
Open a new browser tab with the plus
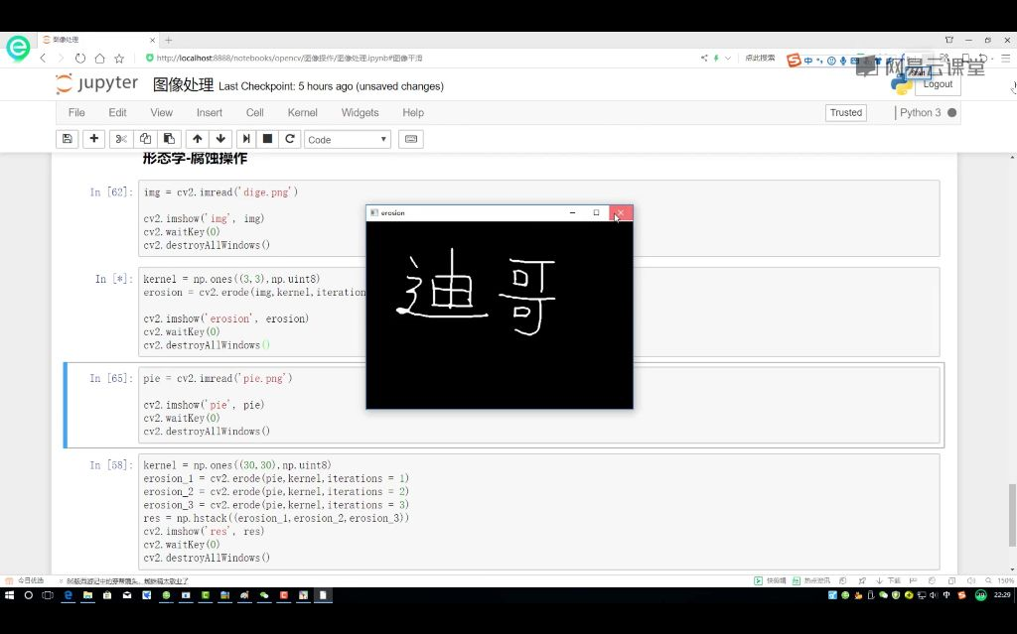[x=169, y=41]
